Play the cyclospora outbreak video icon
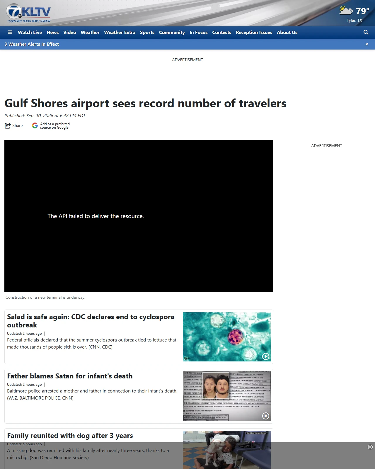The width and height of the screenshot is (375, 469). pos(266,356)
